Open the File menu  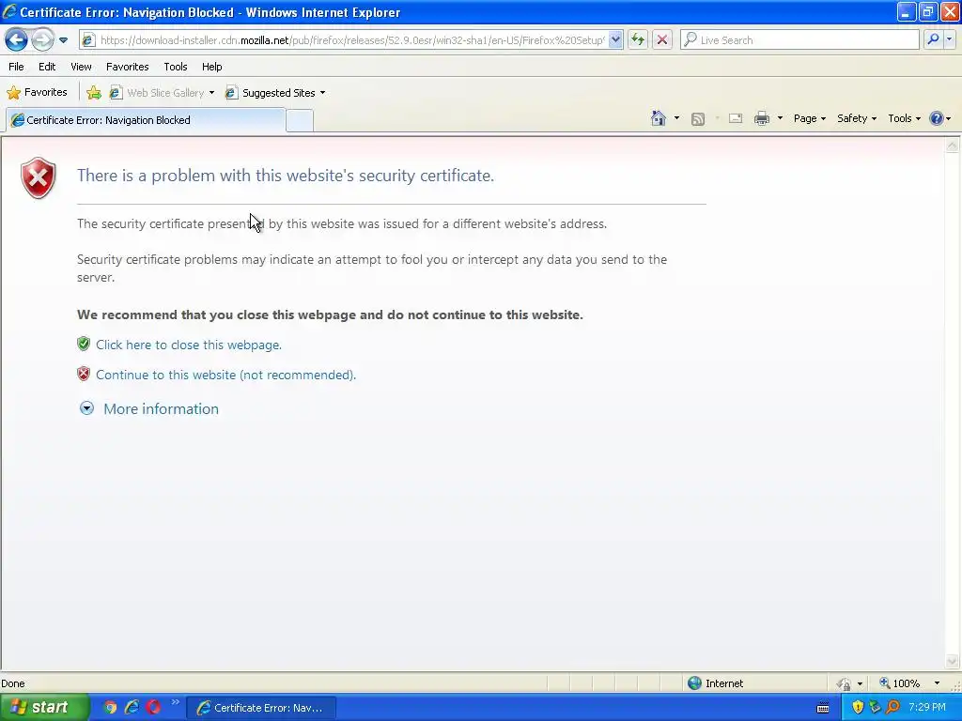(17, 67)
